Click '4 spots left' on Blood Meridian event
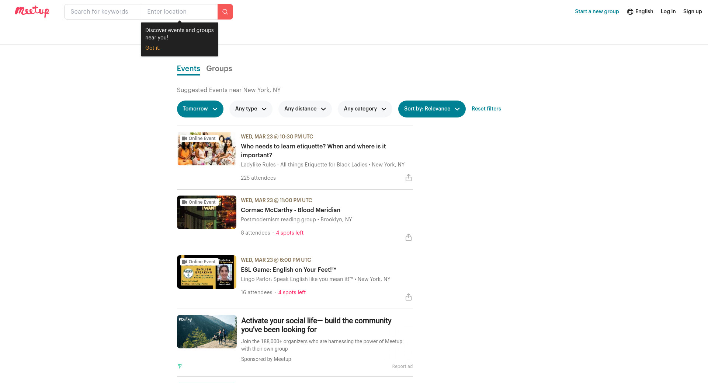The image size is (708, 383). pyautogui.click(x=290, y=233)
